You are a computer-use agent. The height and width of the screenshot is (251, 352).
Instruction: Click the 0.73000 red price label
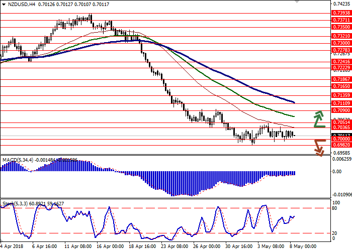click(x=340, y=43)
